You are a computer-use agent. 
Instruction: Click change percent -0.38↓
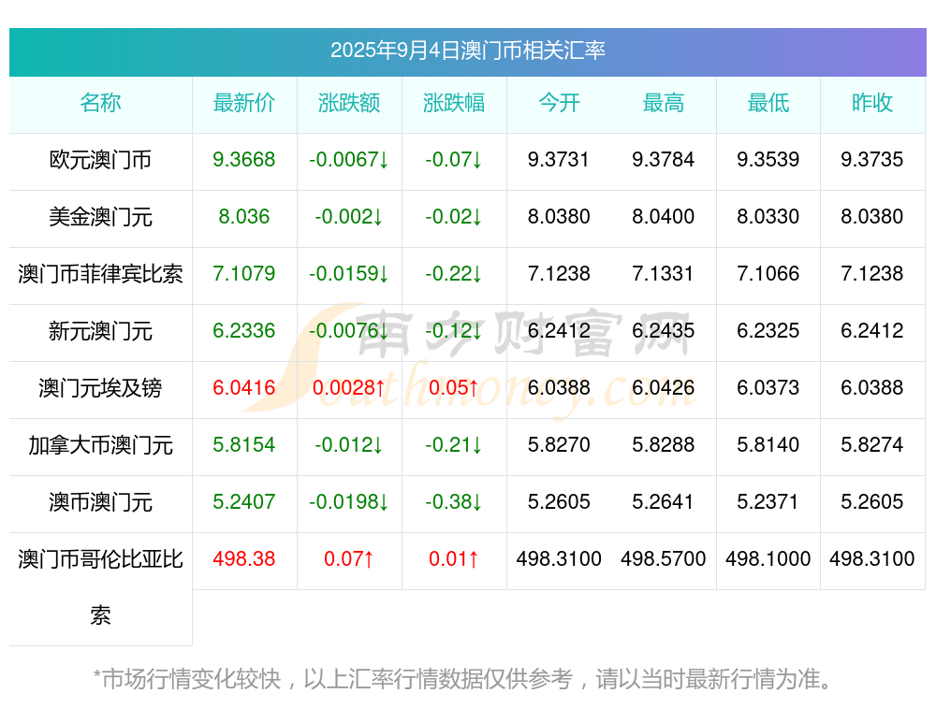click(x=454, y=501)
